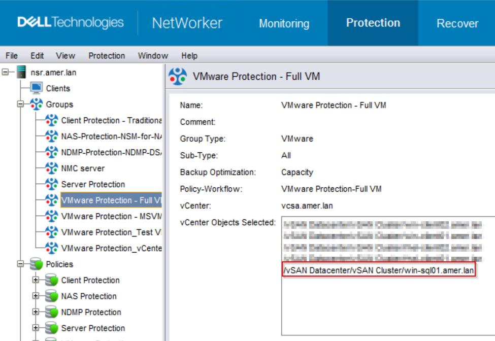Switch to the Monitoring tab
The image size is (495, 341).
tap(284, 23)
